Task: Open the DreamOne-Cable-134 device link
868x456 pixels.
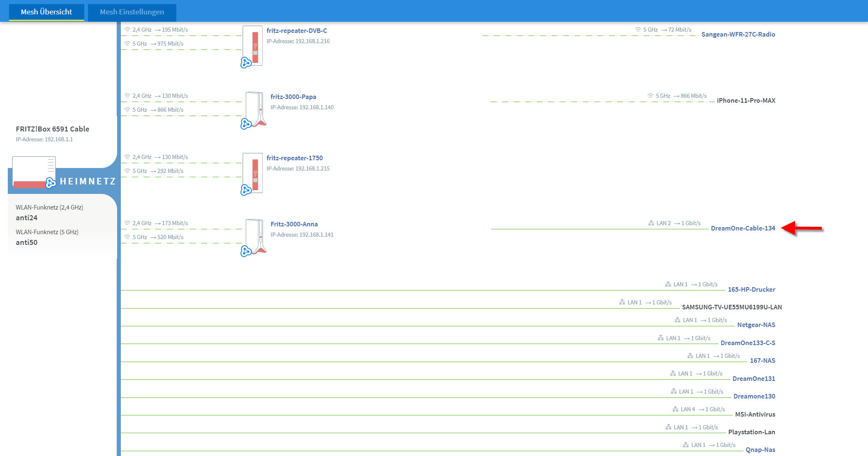Action: point(743,228)
